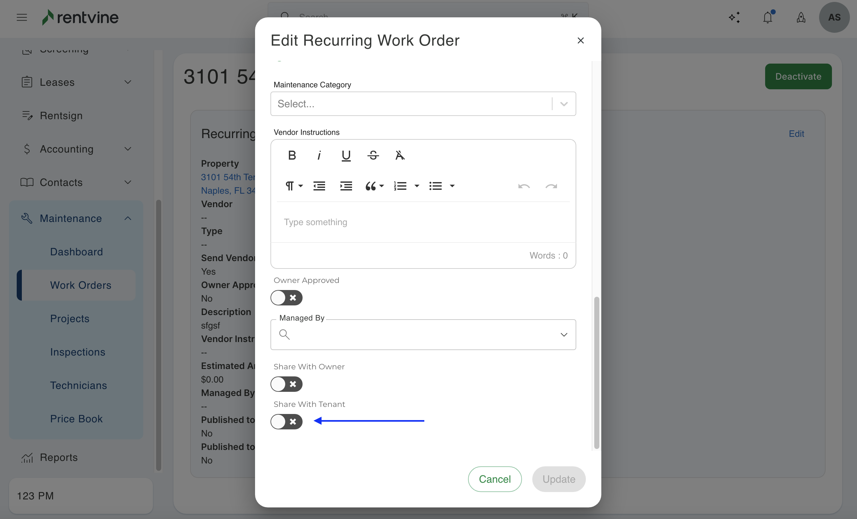Viewport: 857px width, 519px height.
Task: Click the underline formatting icon
Action: point(346,155)
